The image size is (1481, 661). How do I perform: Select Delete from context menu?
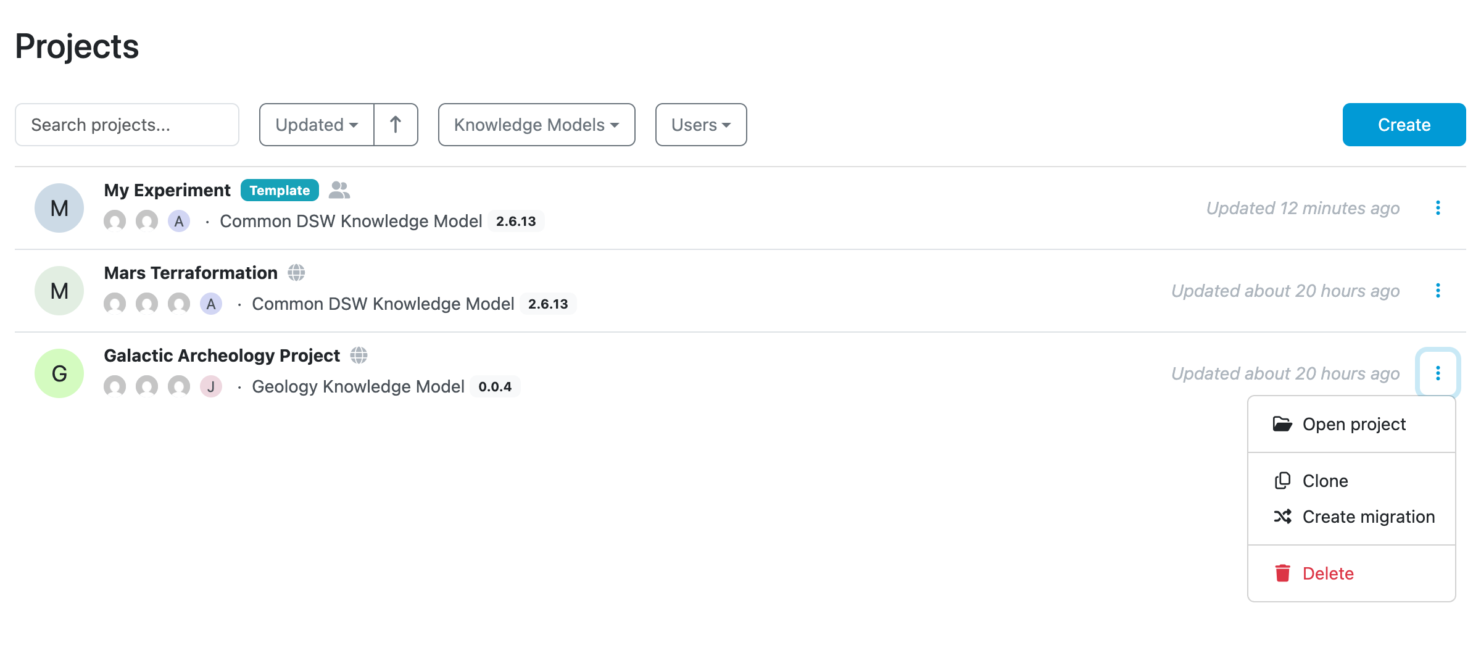[1351, 573]
